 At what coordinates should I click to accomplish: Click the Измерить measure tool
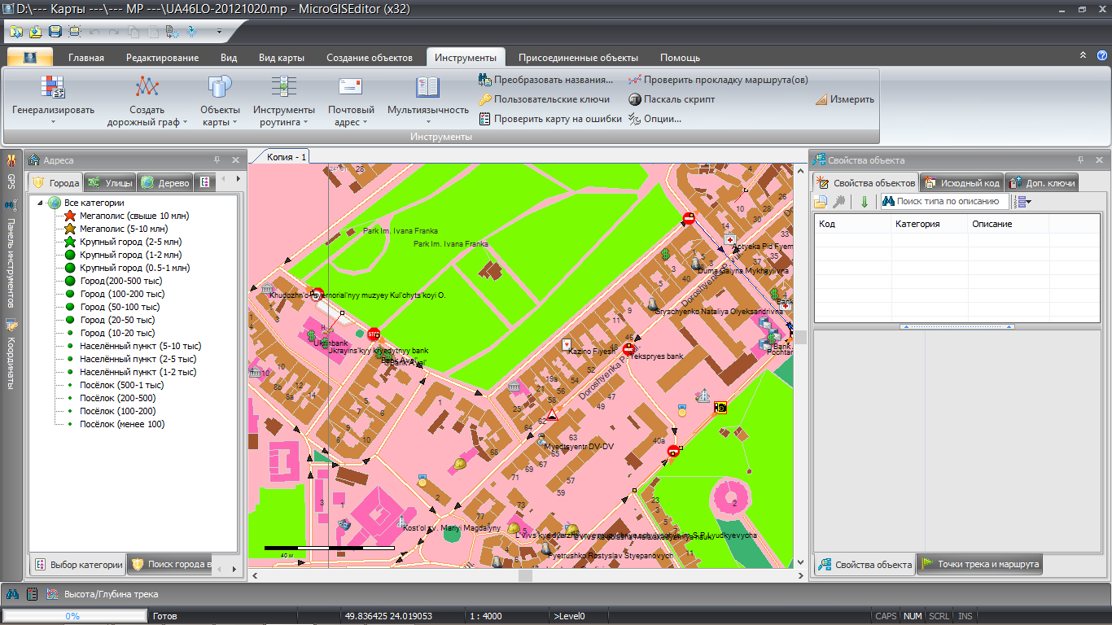point(844,99)
